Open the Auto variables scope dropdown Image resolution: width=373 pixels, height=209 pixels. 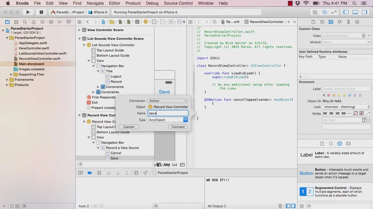tap(84, 206)
